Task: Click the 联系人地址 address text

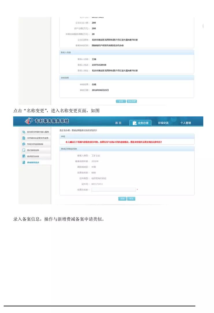Action: [x=115, y=70]
